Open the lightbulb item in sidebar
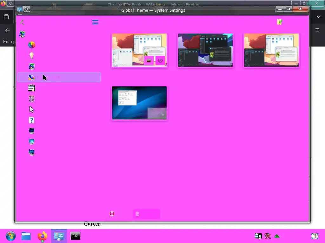Screen dimensions: 325x243 pyautogui.click(x=31, y=56)
